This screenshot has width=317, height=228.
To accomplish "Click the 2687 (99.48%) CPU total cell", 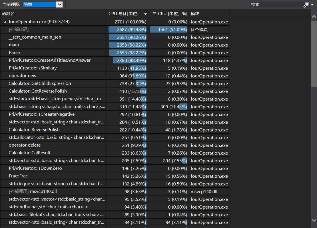I will pyautogui.click(x=127, y=29).
